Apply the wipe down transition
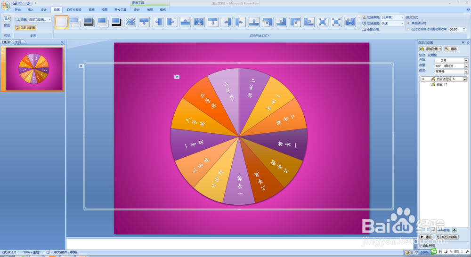Image resolution: width=471 pixels, height=257 pixels. (x=144, y=22)
